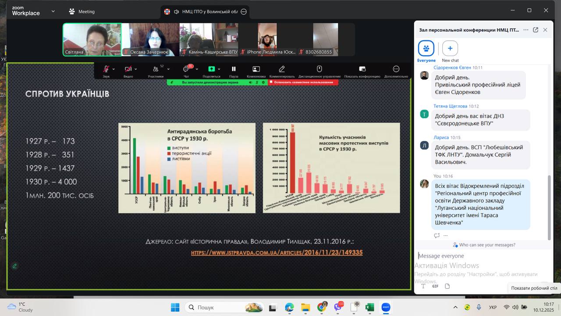Expand the arrow next to Видео
Screen dimensions: 561x316
136,69
